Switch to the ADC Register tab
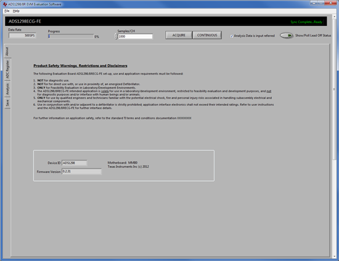 tap(7, 70)
